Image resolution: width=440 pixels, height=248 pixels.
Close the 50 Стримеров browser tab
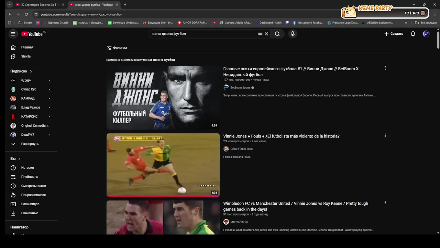coord(63,5)
